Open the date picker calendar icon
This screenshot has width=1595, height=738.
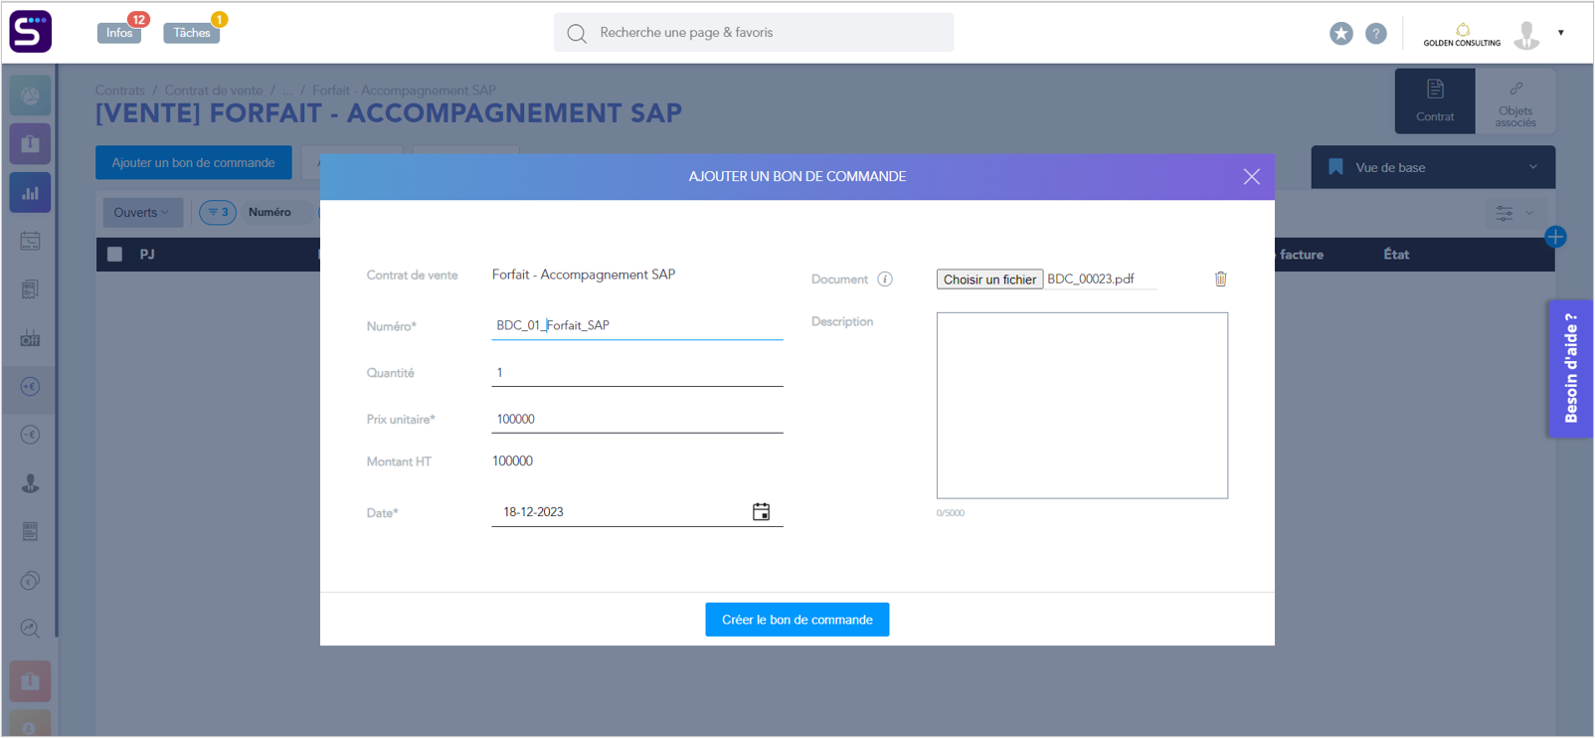pos(761,512)
